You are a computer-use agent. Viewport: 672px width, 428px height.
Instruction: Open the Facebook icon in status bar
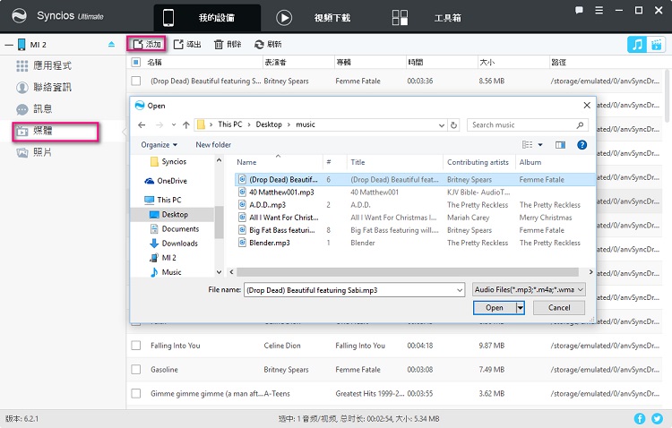640,418
